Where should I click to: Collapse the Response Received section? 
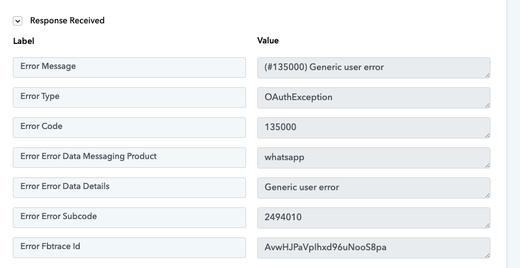click(18, 21)
